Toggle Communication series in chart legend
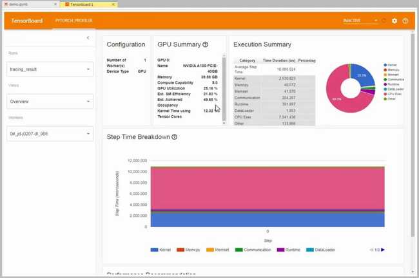Image resolution: width=419 pixels, height=278 pixels. [253, 250]
